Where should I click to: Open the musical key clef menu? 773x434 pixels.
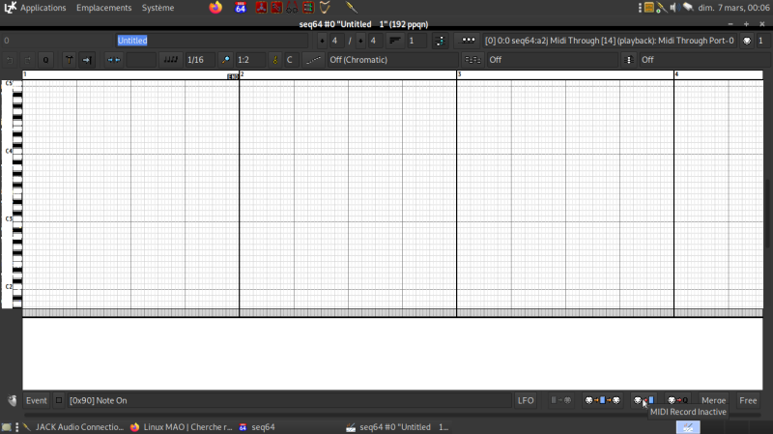(275, 60)
